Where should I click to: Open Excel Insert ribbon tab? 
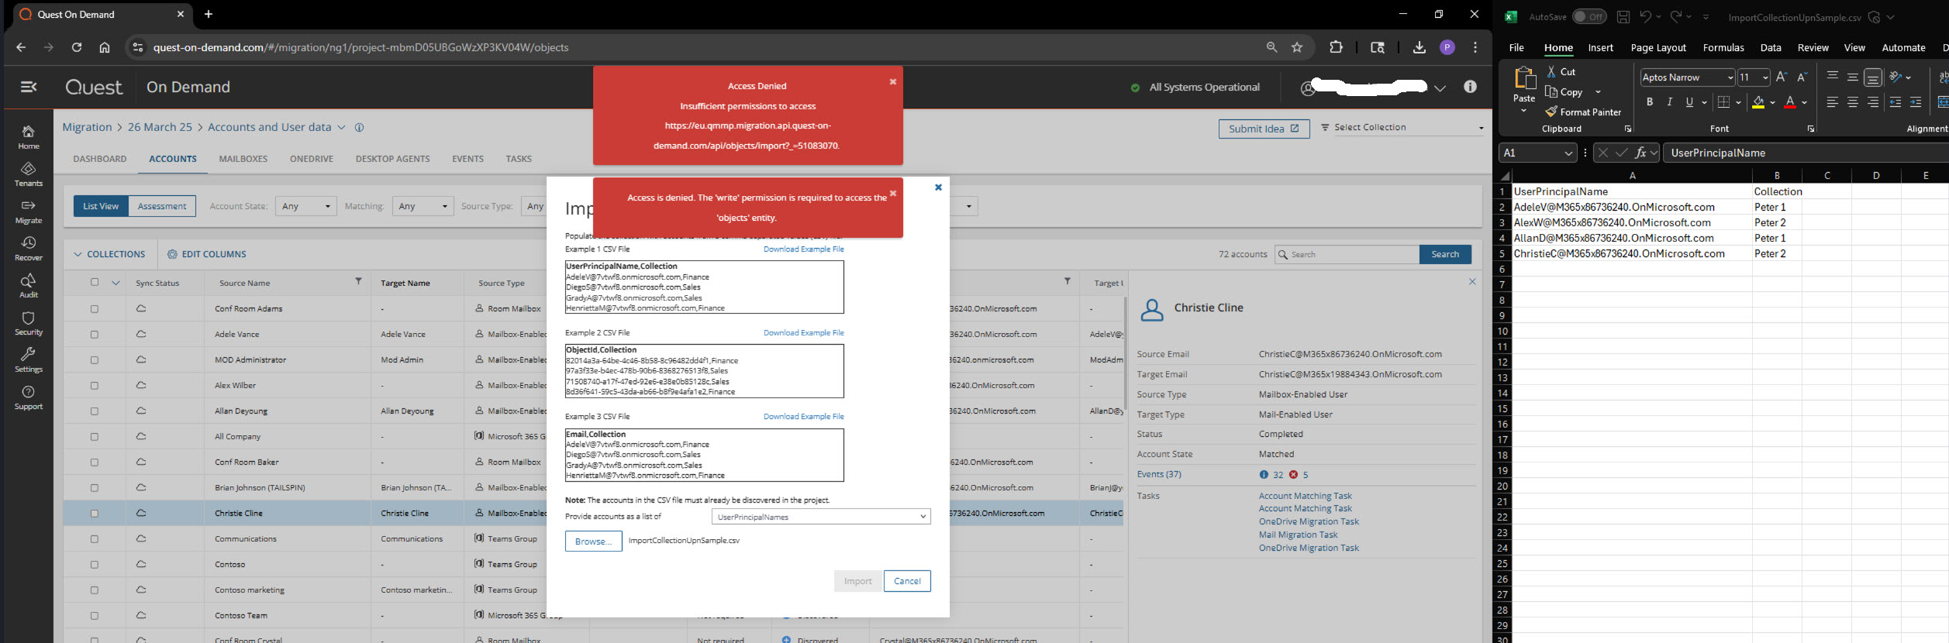pos(1600,47)
